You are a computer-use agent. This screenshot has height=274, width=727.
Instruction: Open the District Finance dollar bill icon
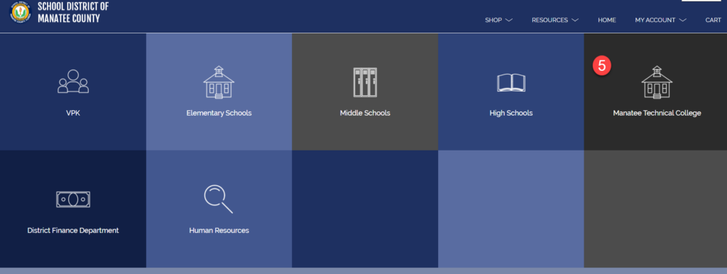click(73, 199)
